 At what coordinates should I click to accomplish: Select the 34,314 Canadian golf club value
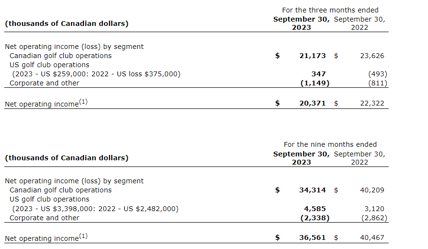point(312,190)
